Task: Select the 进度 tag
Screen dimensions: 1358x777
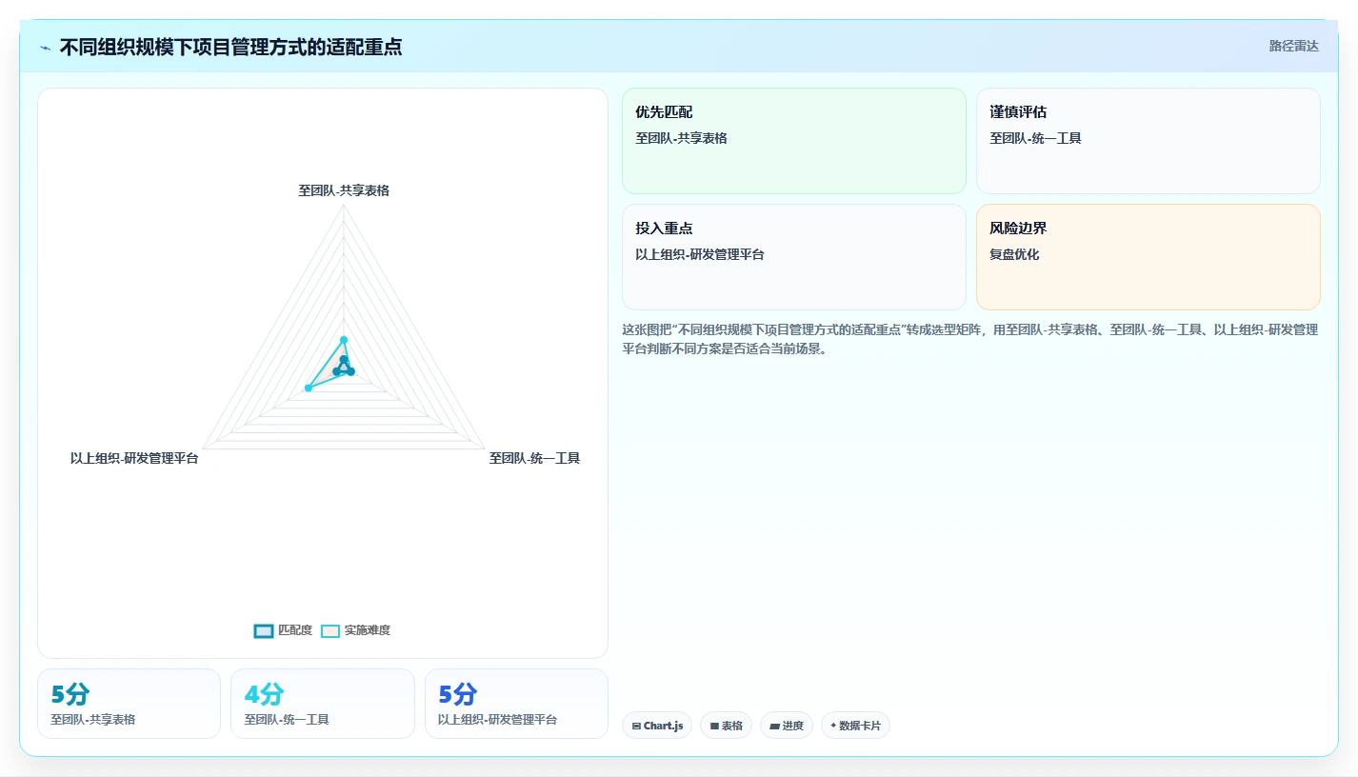Action: 787,726
